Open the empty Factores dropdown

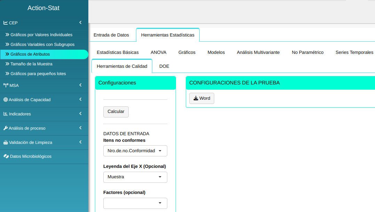pyautogui.click(x=135, y=203)
